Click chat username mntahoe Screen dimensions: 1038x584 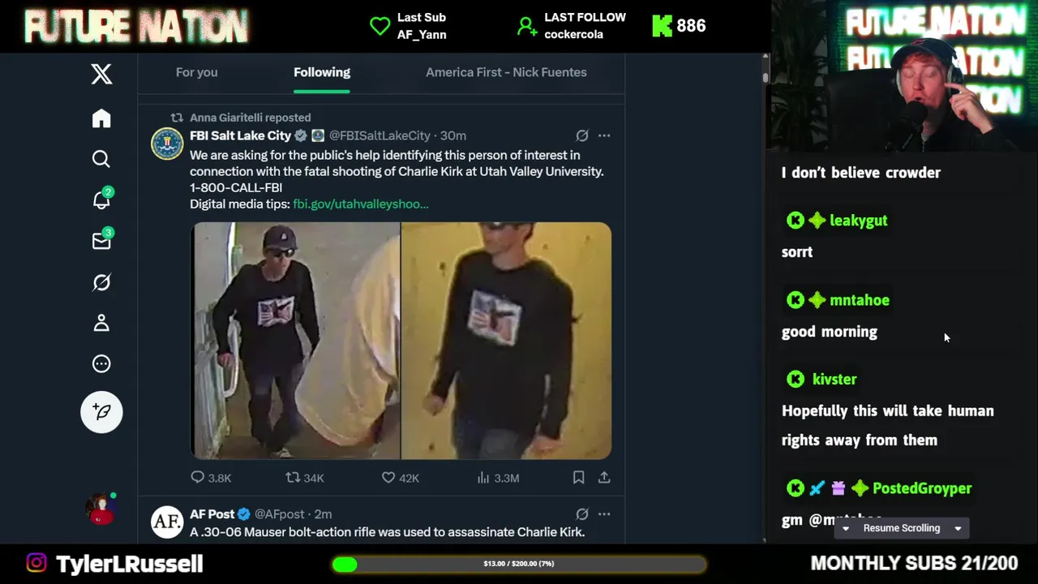point(860,300)
